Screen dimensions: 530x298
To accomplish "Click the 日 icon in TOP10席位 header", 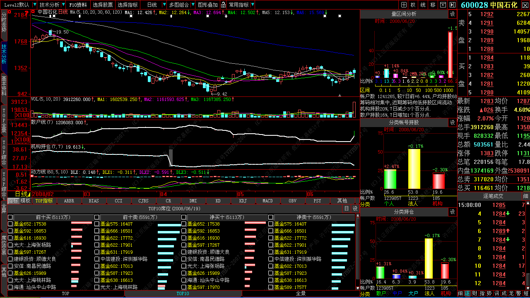I will (x=347, y=209).
